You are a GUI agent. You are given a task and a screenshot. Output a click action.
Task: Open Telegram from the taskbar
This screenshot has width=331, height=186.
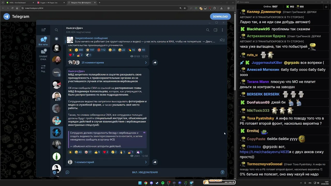tap(191, 183)
